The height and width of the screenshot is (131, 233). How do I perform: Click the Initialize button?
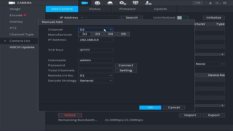214,18
